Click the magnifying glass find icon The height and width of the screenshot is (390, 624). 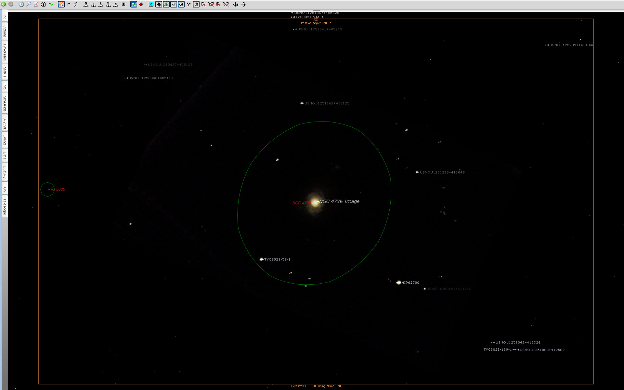29,4
